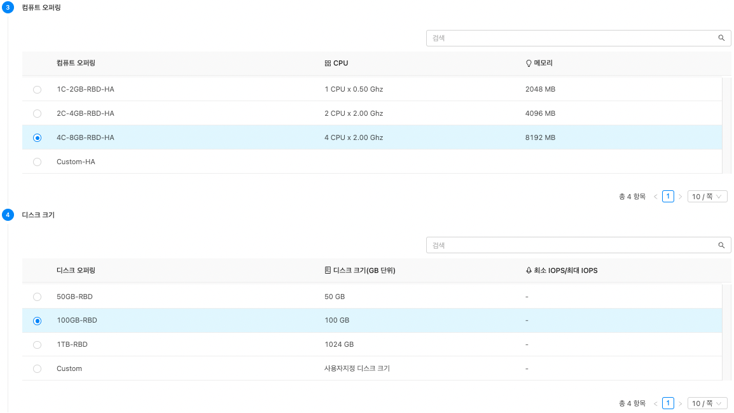Click the 디스크 크기 column header icon
This screenshot has height=413, width=734.
[328, 270]
